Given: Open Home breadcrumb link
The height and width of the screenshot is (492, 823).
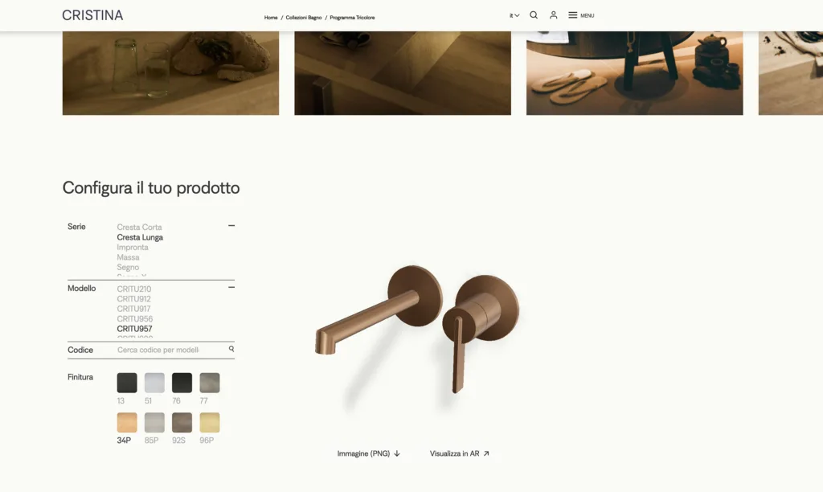Looking at the screenshot, I should 271,18.
